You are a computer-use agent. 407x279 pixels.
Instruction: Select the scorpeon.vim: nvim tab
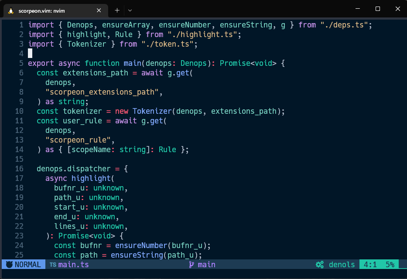56,10
